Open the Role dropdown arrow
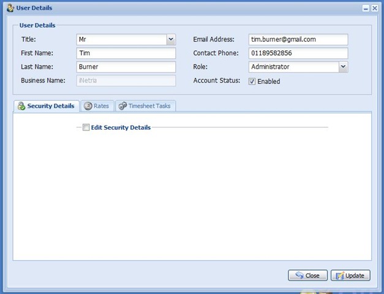 click(343, 67)
